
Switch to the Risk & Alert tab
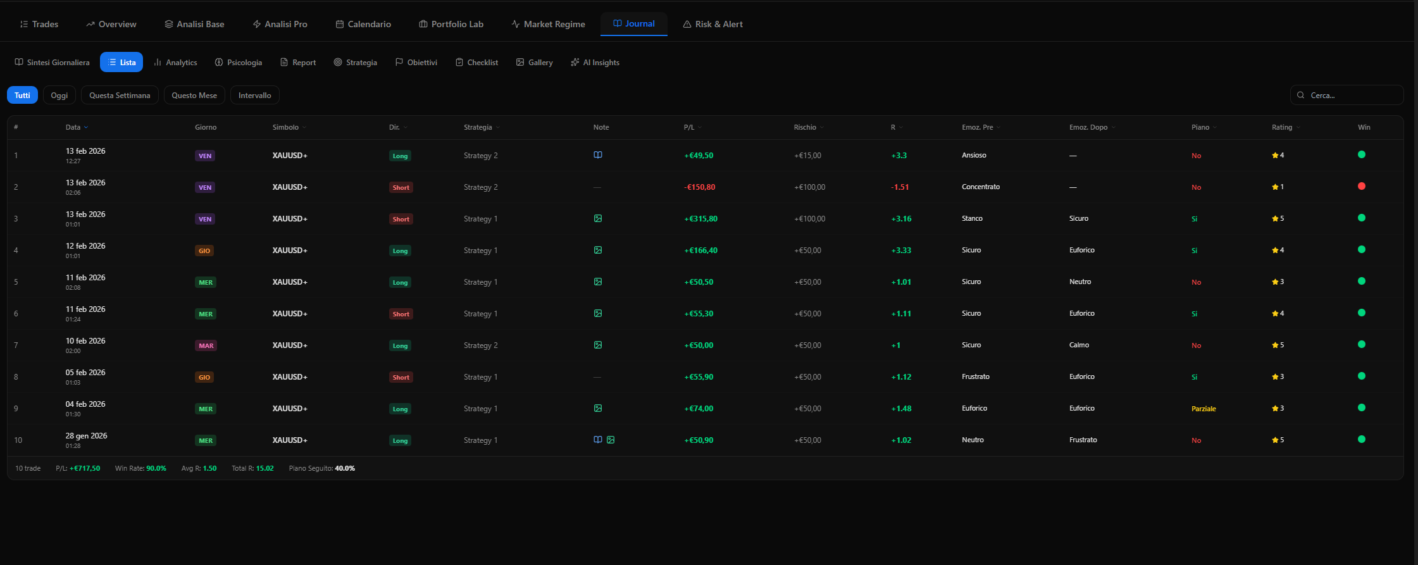click(x=712, y=24)
